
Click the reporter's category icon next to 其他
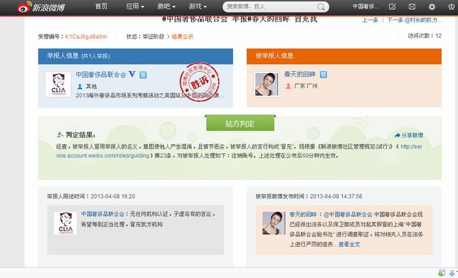(x=80, y=86)
